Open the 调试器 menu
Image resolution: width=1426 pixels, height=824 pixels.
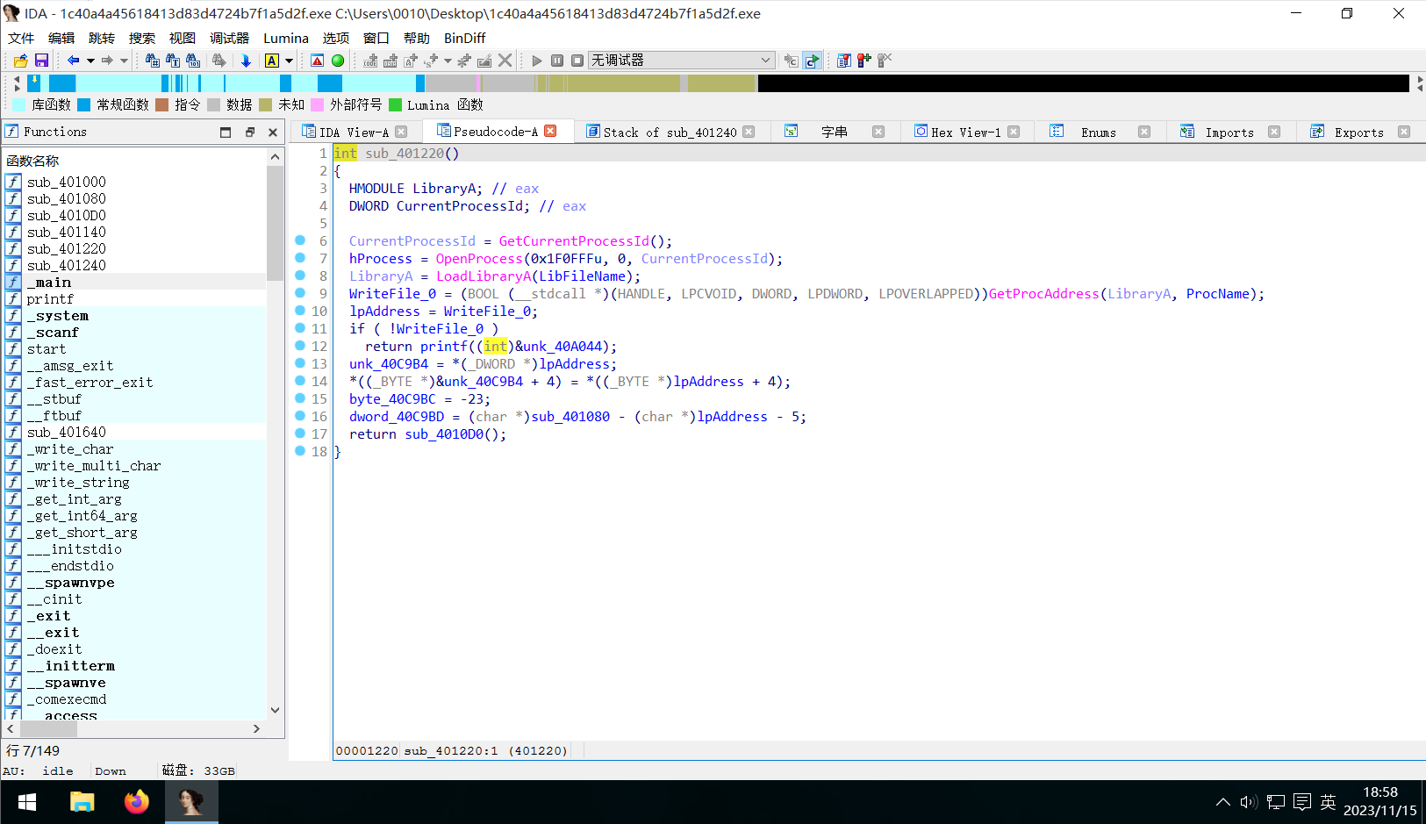point(229,38)
